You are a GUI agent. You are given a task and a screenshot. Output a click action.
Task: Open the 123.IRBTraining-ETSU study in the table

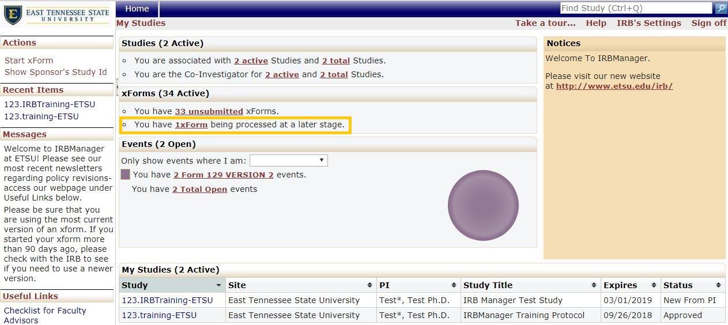[167, 300]
